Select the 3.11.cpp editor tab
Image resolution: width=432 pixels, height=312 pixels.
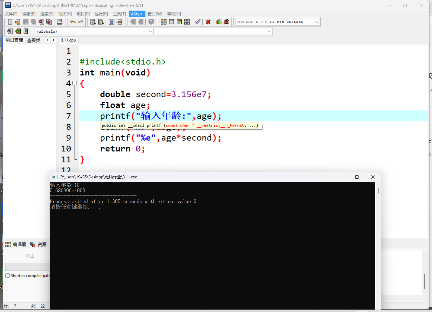coord(68,40)
